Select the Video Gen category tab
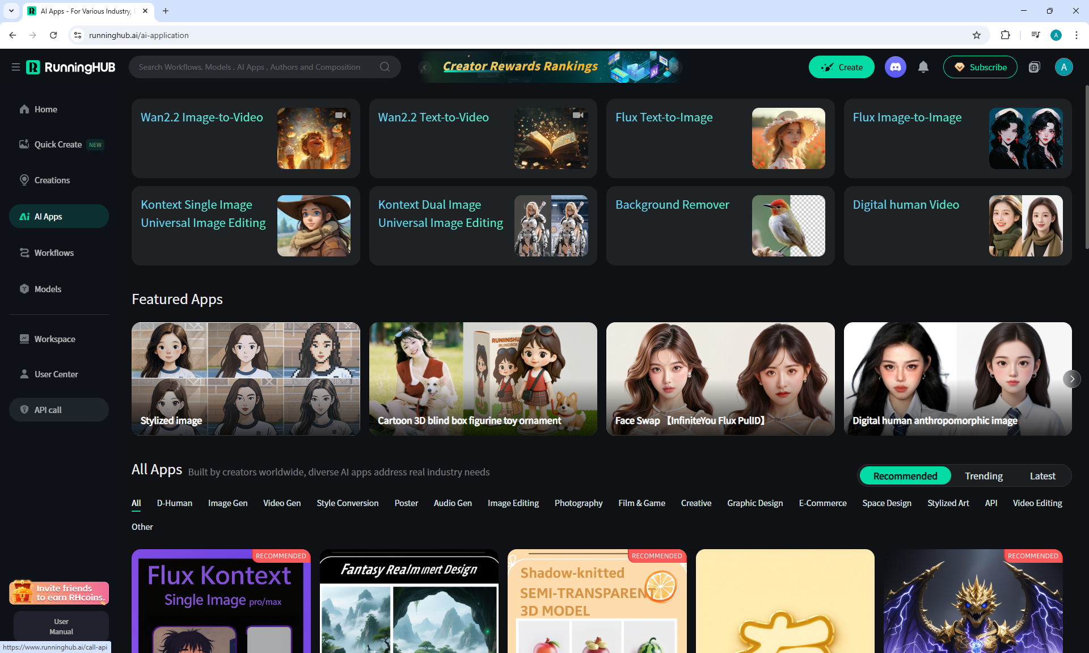1089x653 pixels. pos(282,503)
